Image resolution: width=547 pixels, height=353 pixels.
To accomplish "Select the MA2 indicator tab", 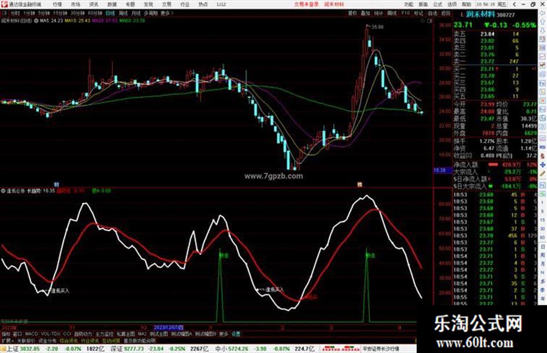I will 142,334.
